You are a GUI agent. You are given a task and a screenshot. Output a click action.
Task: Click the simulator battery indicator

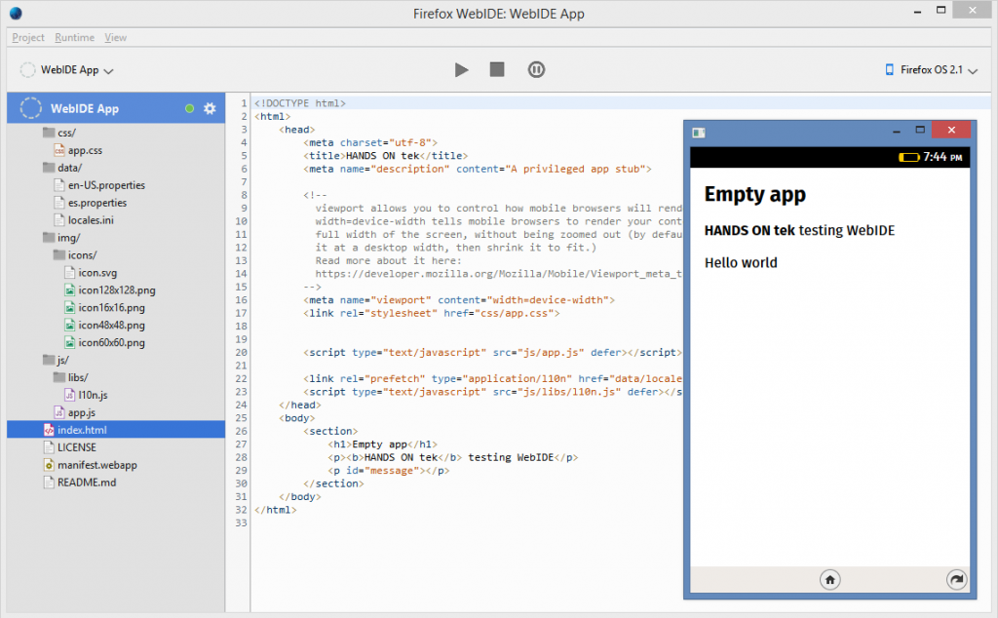click(x=908, y=157)
